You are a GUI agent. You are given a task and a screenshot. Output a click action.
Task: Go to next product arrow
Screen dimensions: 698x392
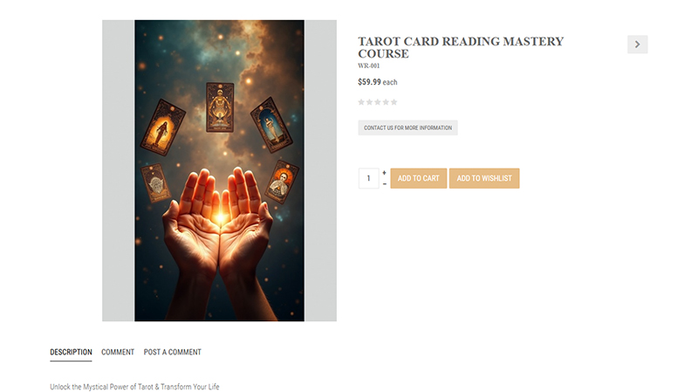(638, 45)
